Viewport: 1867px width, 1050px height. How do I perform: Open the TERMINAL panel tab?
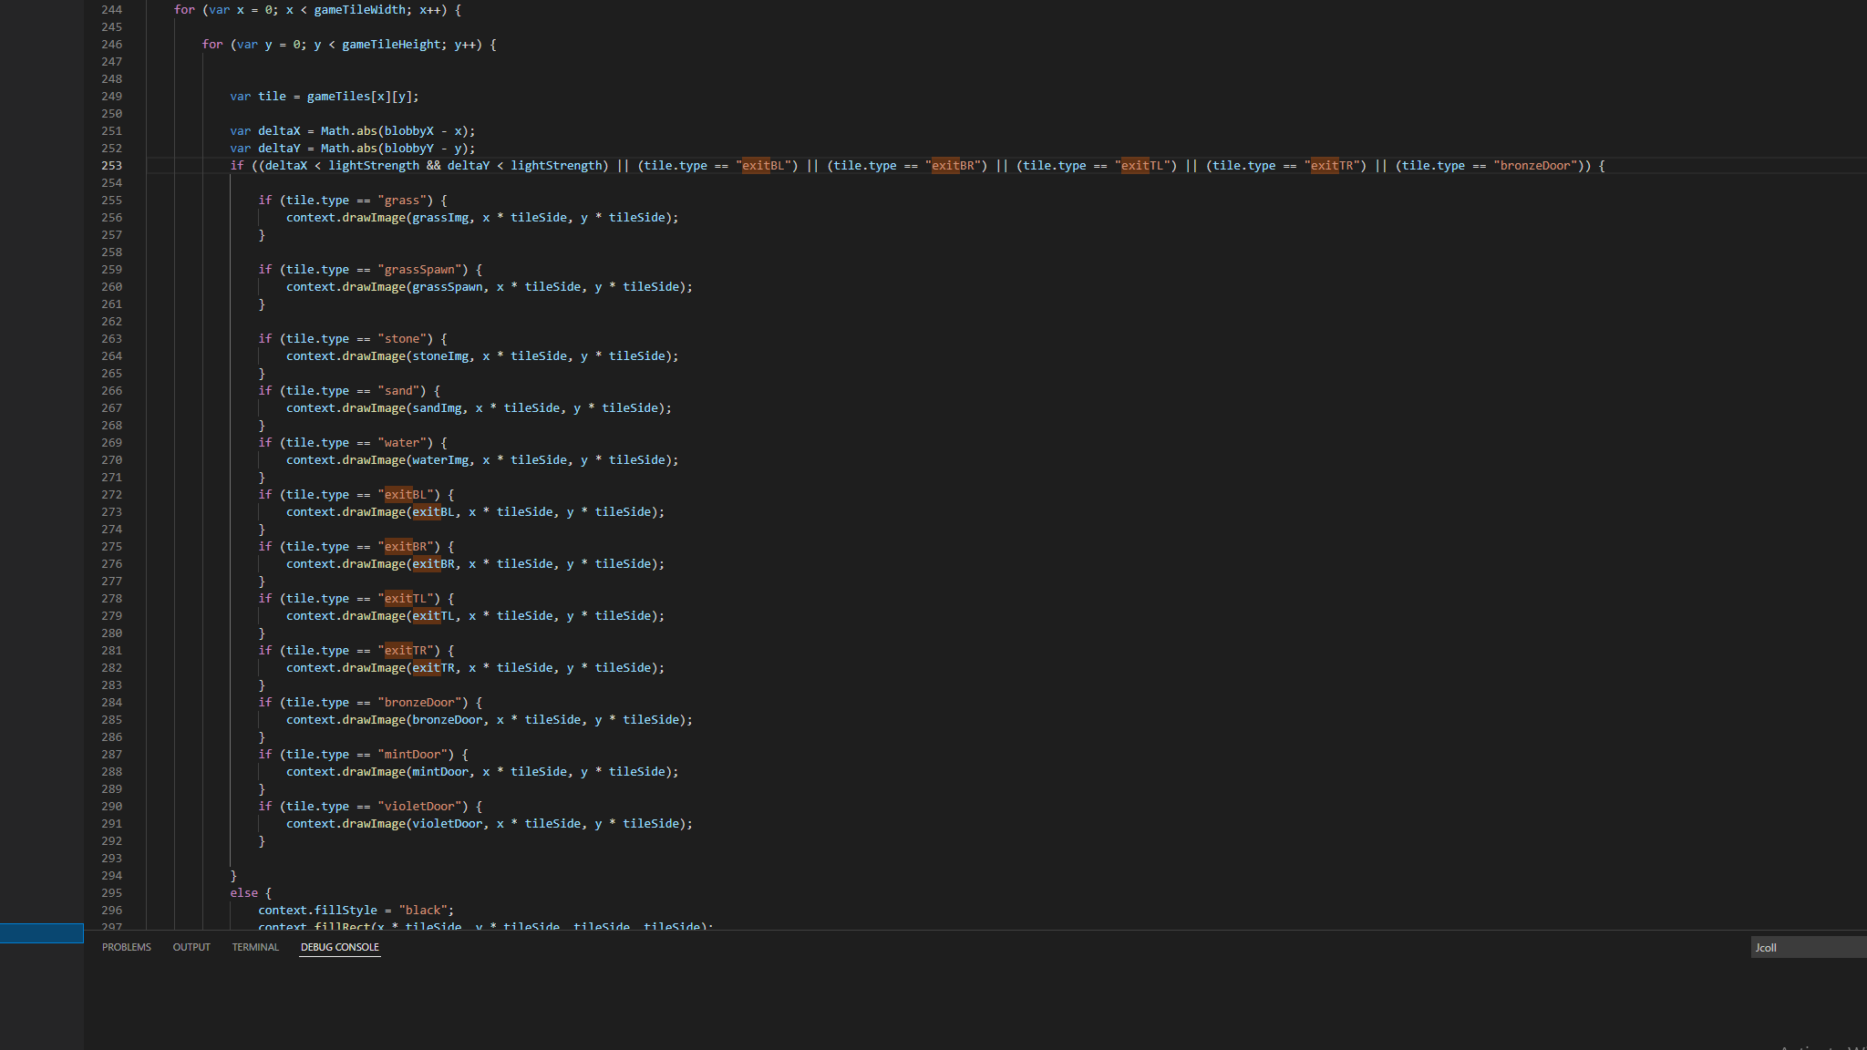point(255,947)
